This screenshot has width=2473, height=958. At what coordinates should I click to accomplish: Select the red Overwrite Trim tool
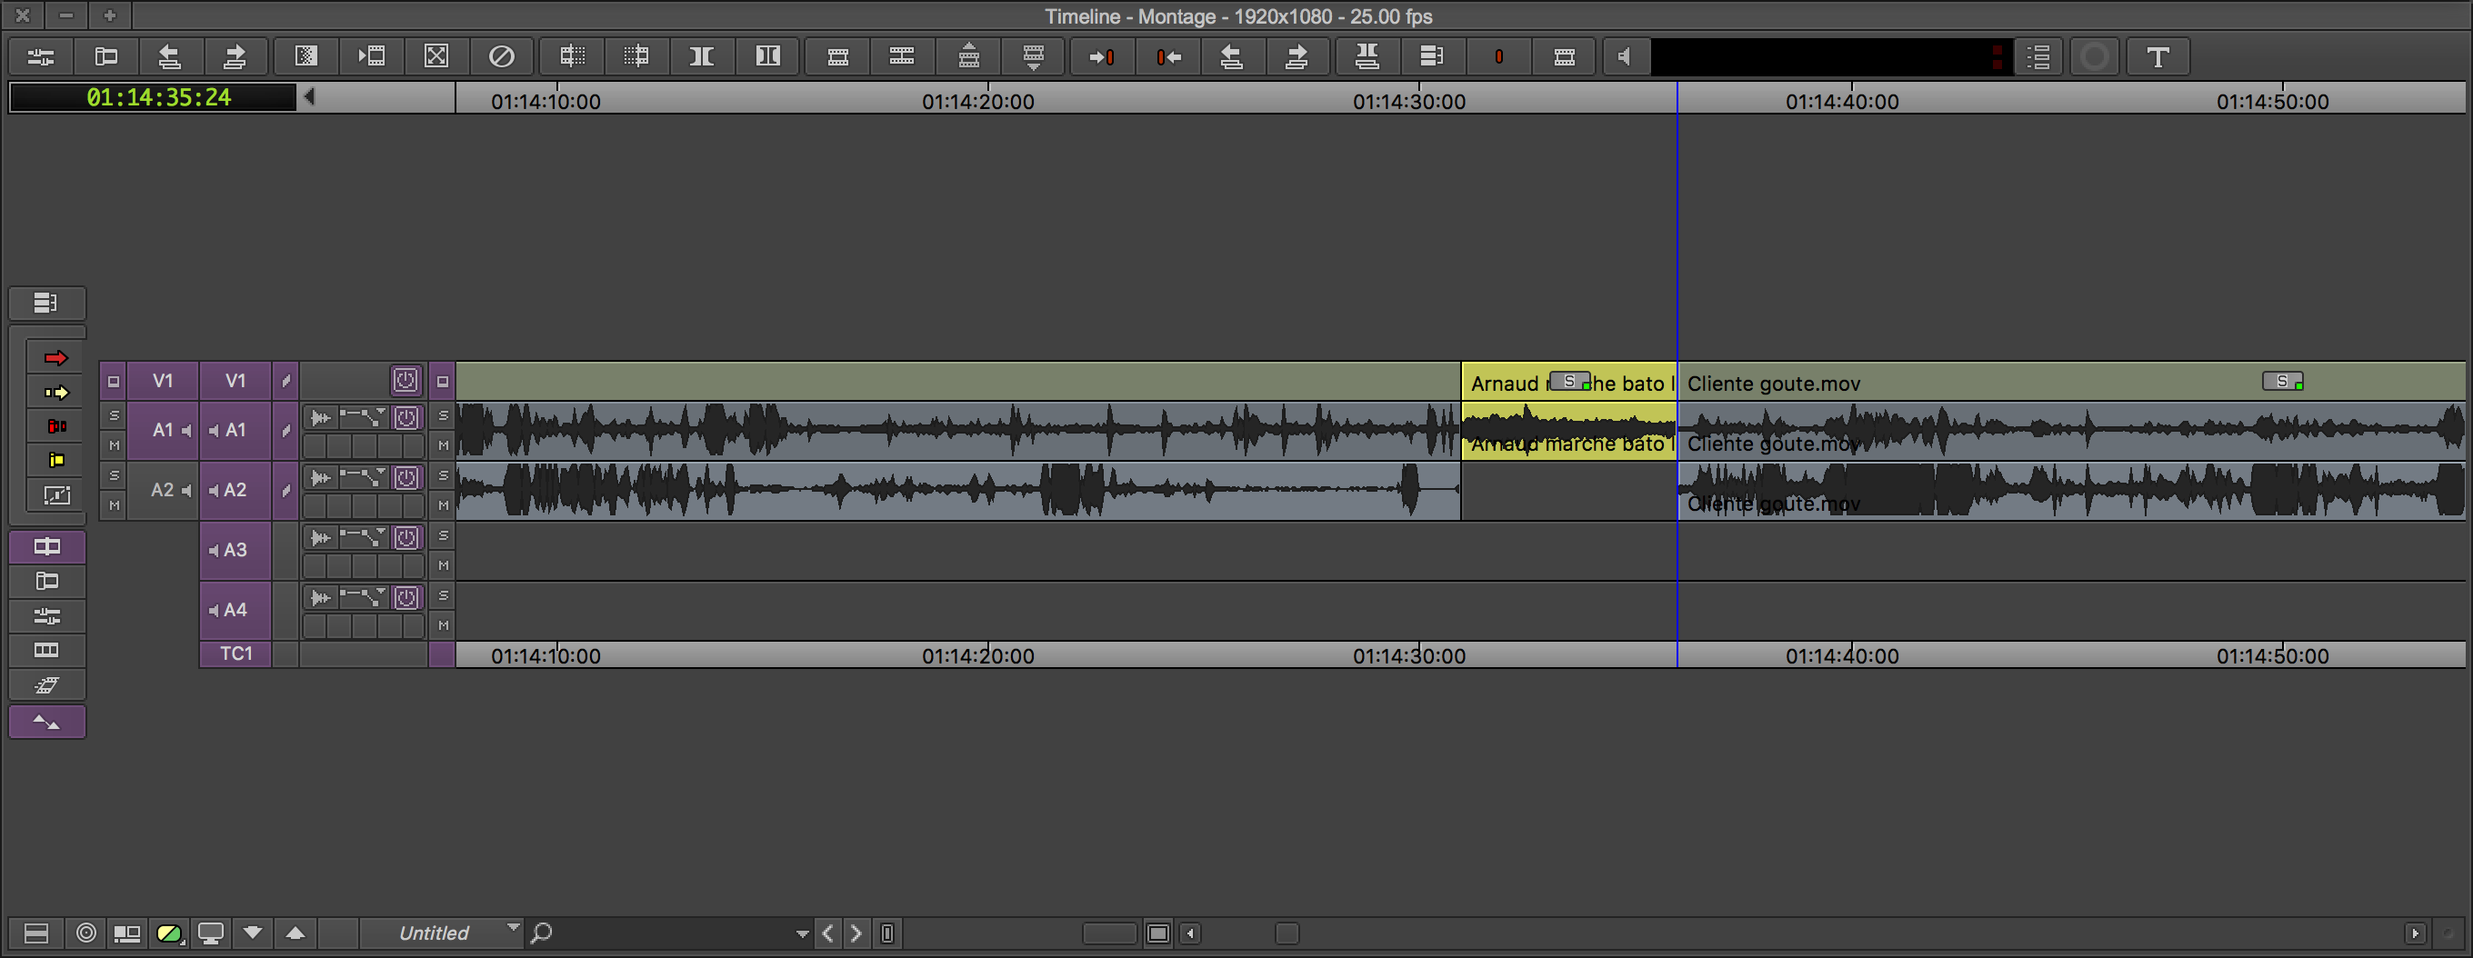[x=55, y=426]
